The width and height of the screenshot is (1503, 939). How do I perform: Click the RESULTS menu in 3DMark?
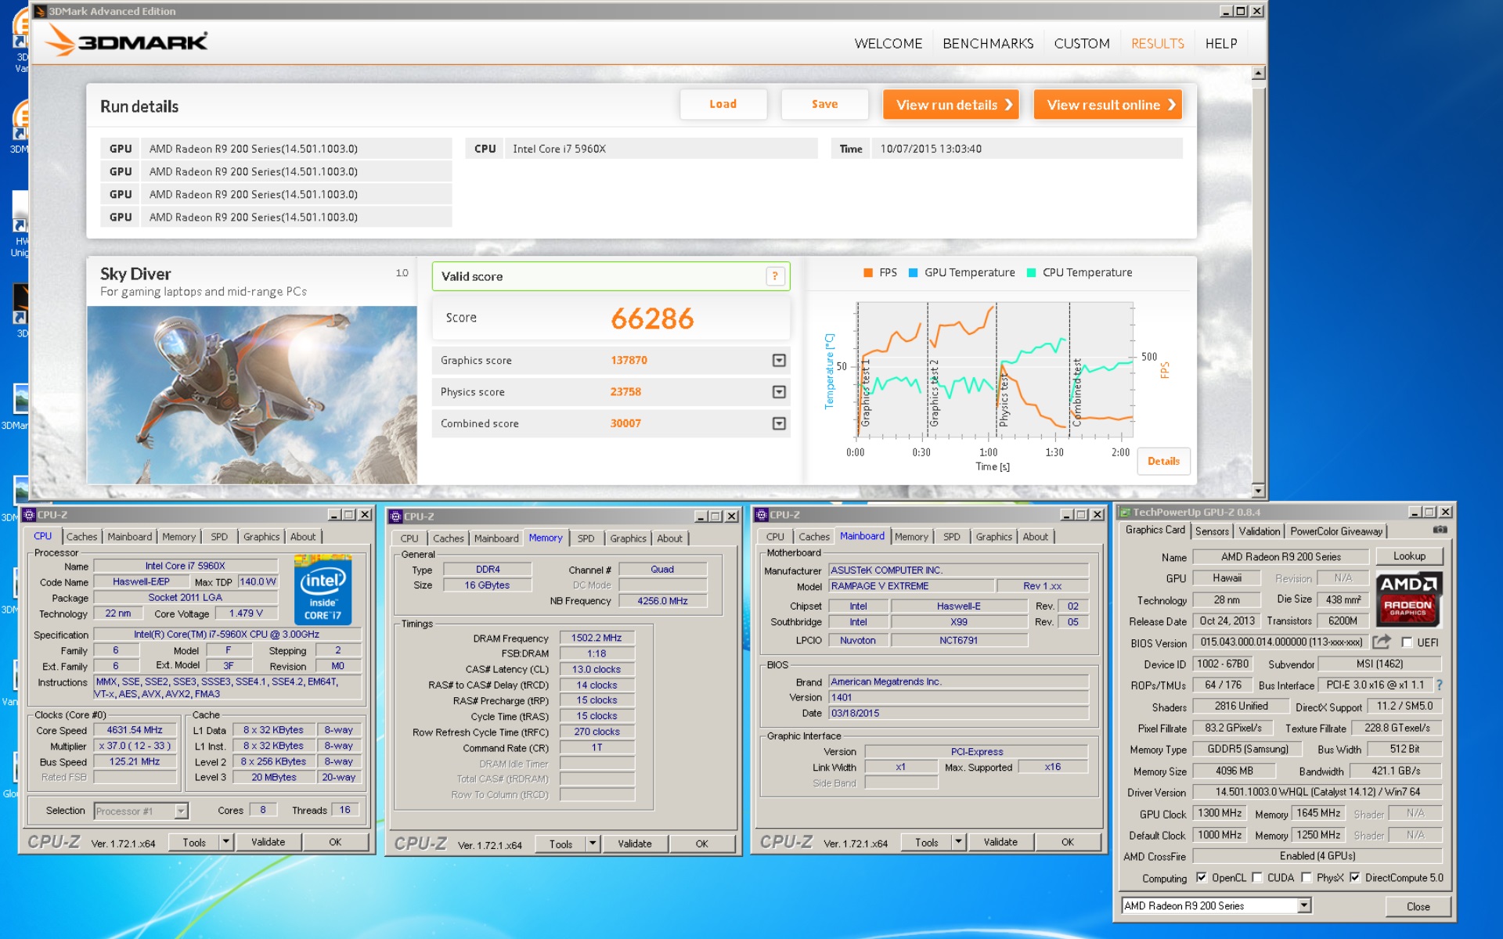pos(1157,44)
